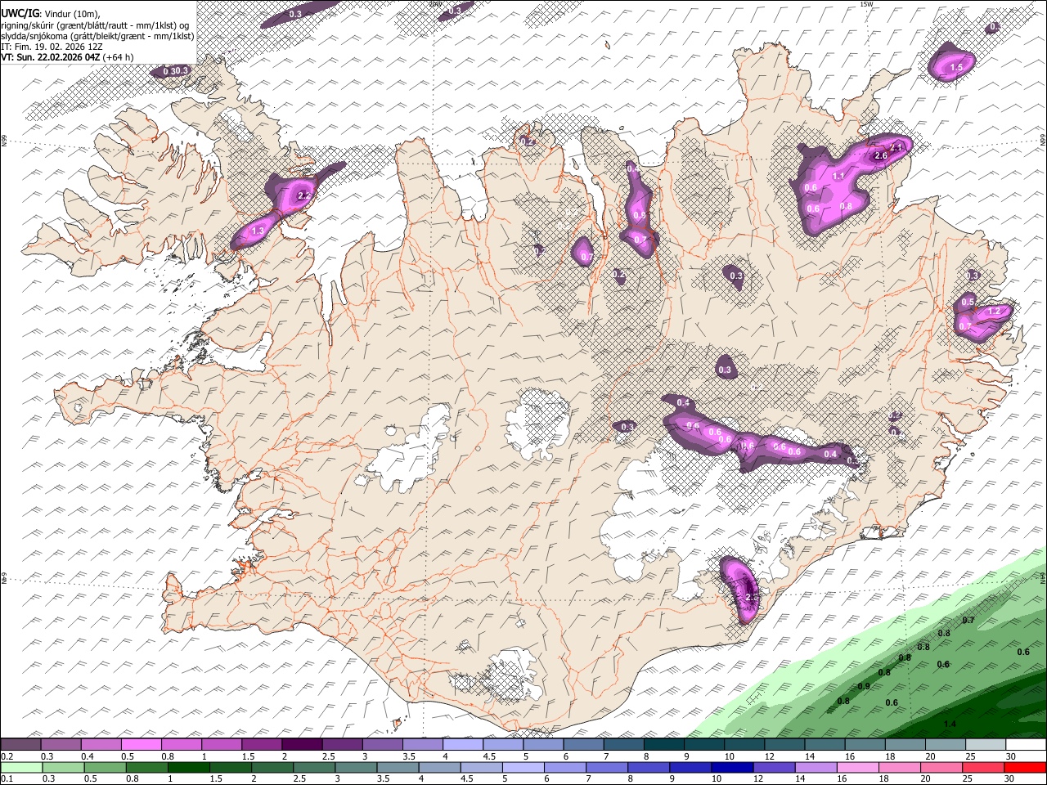Click the "1.4" rain value in the green area

tap(950, 724)
